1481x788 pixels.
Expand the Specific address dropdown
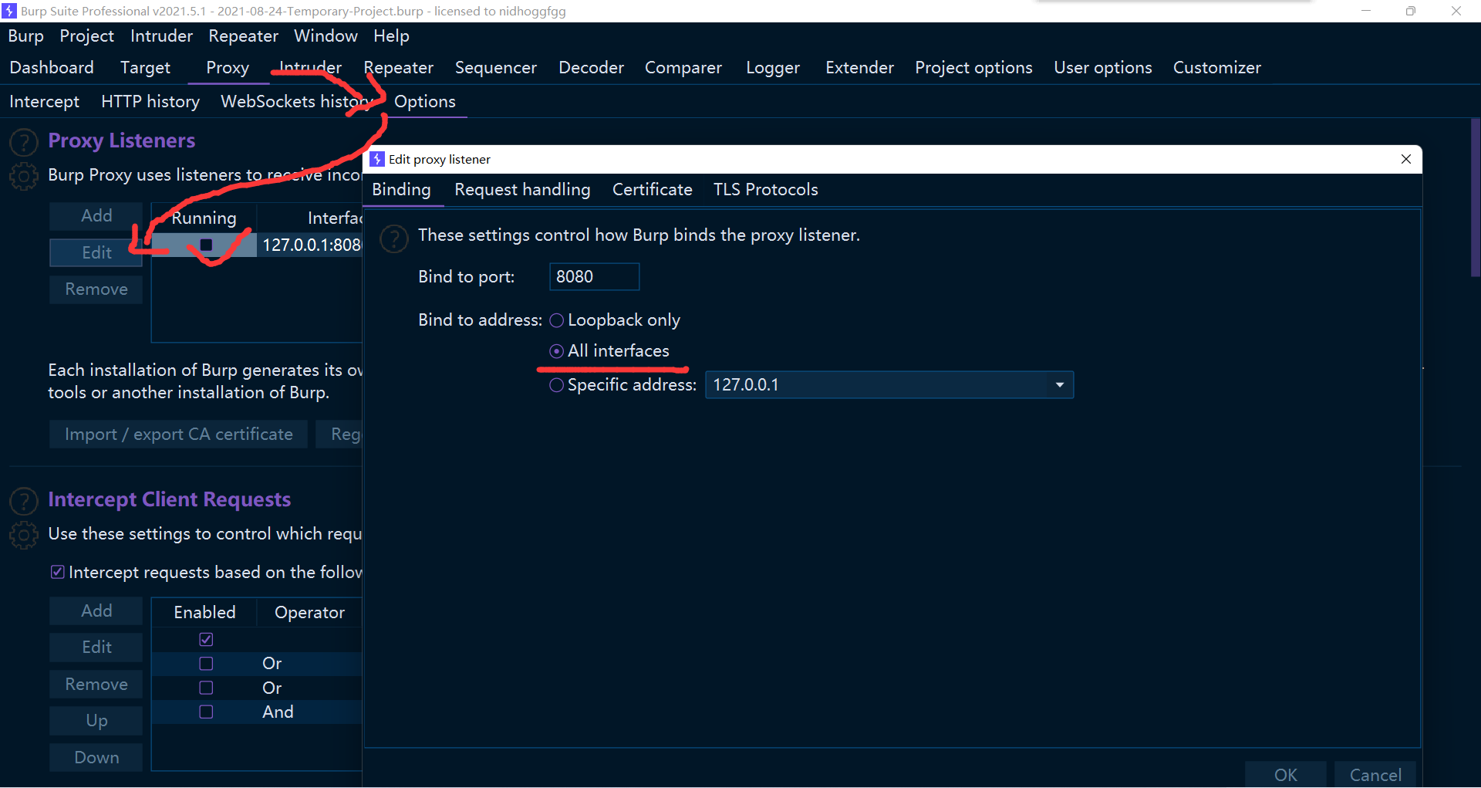pyautogui.click(x=1059, y=385)
